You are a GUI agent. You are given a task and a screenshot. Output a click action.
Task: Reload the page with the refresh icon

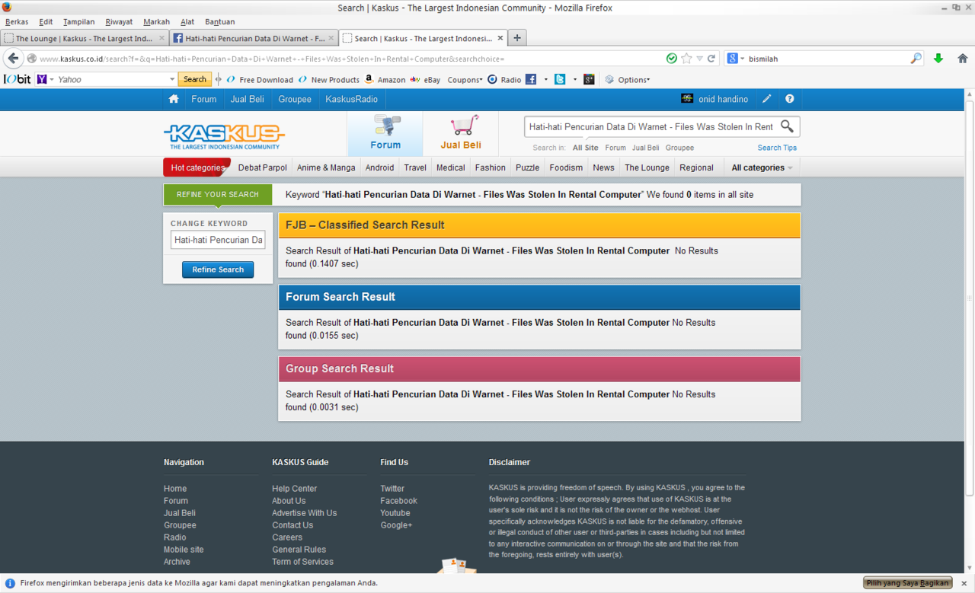(x=711, y=59)
